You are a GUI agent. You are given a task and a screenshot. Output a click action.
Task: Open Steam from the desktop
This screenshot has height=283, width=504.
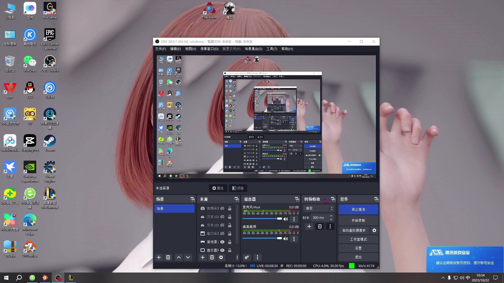50,143
